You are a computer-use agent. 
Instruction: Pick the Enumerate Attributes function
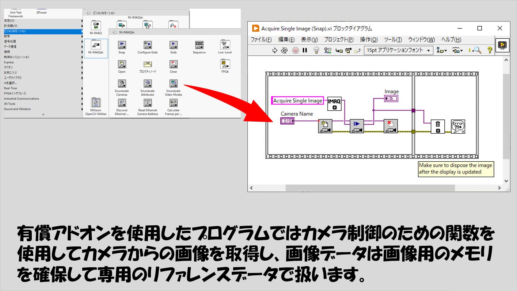147,84
